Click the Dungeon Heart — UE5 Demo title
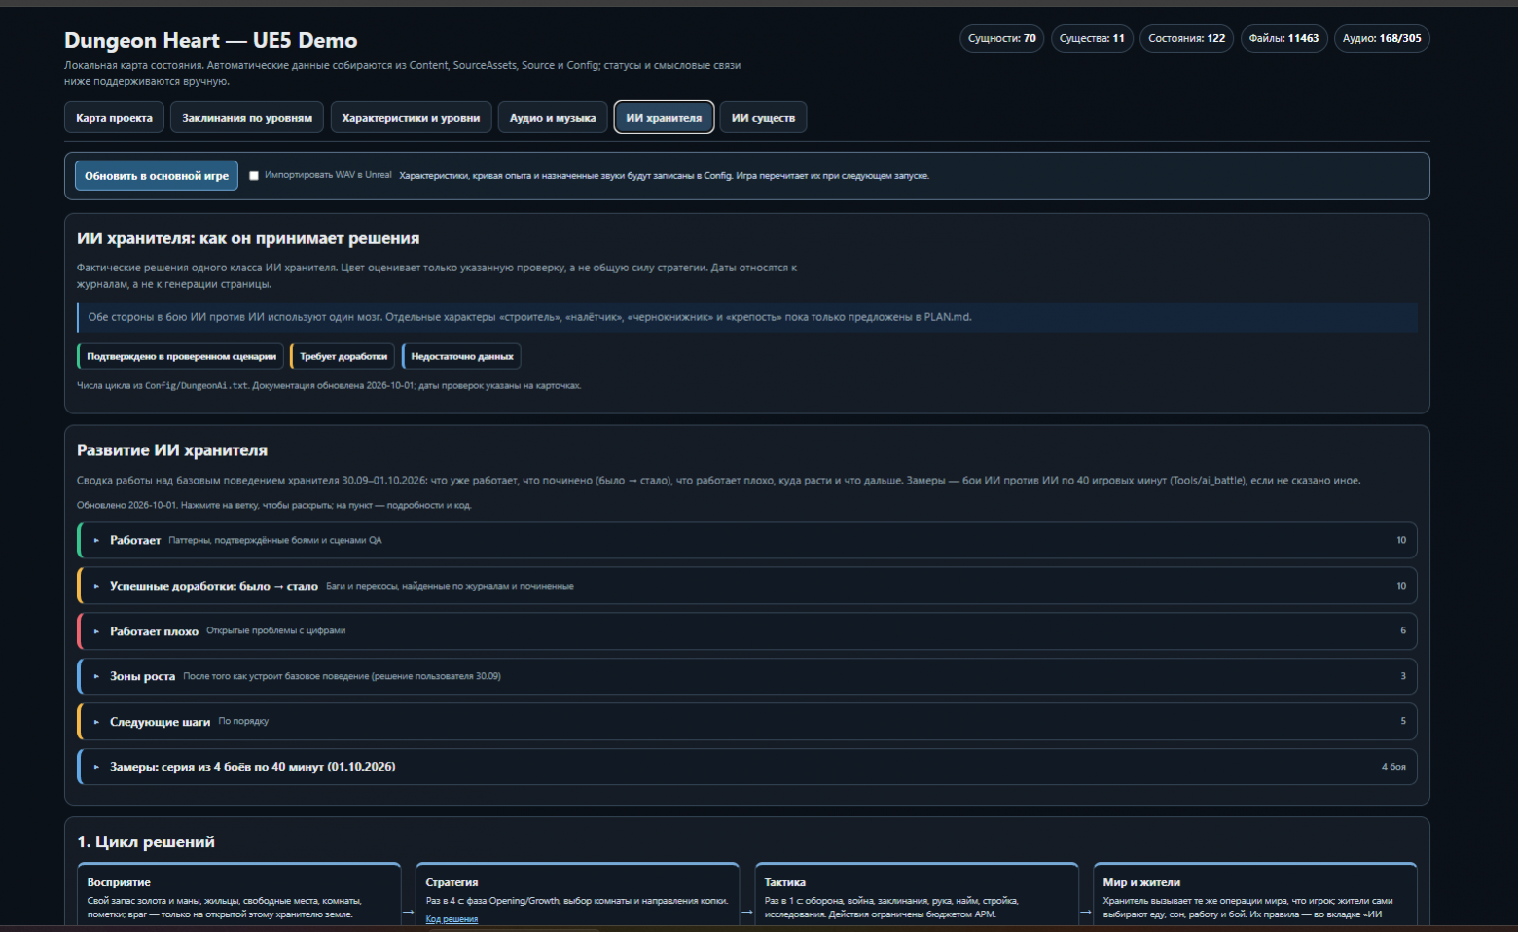 211,40
